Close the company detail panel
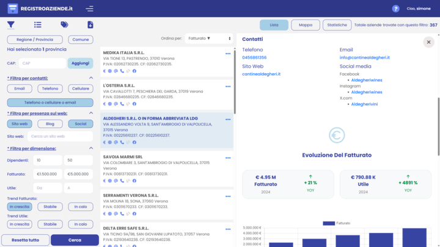 [428, 42]
